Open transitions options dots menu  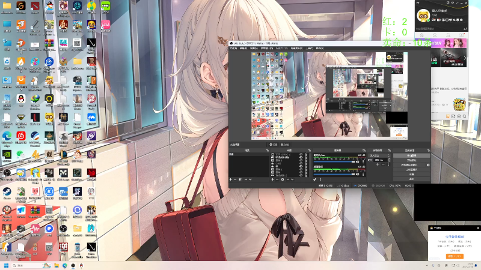[x=388, y=164]
